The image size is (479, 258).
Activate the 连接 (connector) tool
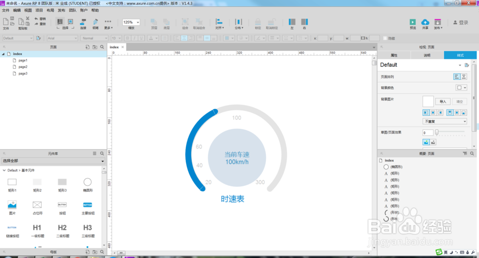click(83, 23)
